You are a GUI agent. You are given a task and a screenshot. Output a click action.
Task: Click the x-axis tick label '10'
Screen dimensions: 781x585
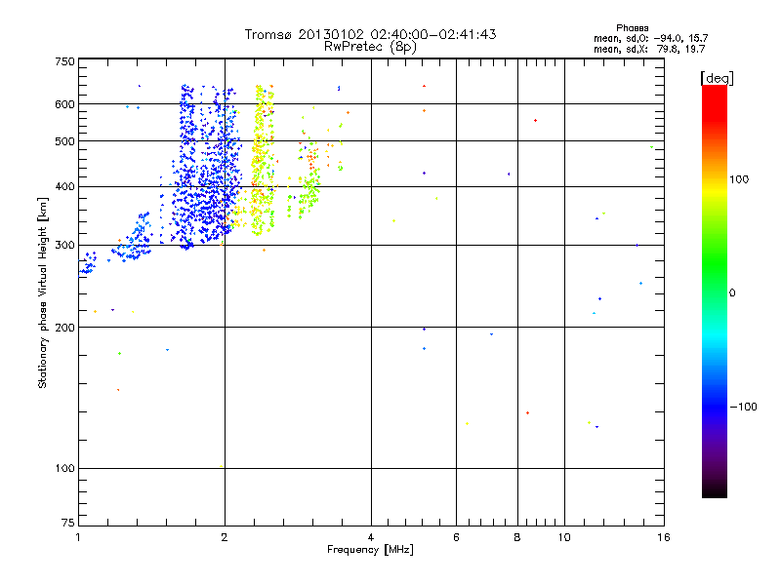click(x=564, y=537)
